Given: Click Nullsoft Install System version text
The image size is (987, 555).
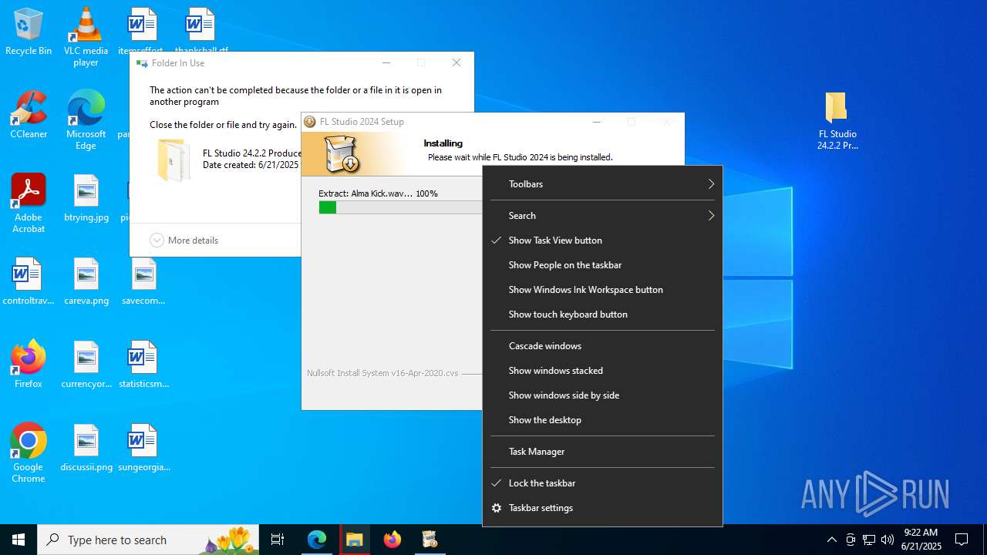Looking at the screenshot, I should [x=382, y=373].
